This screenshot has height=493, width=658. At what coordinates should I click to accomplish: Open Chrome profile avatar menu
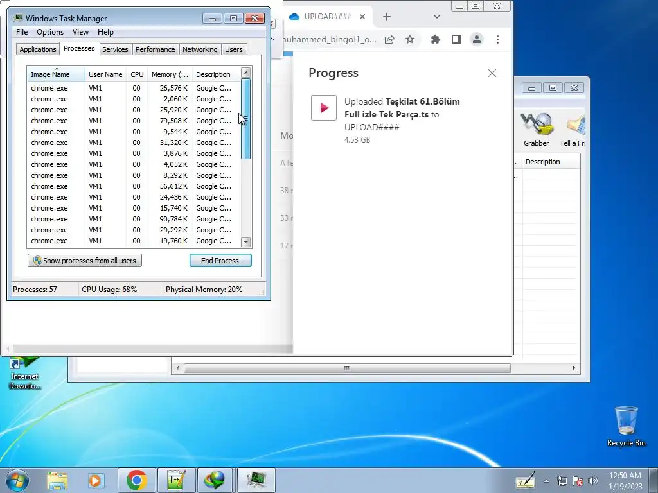[477, 39]
